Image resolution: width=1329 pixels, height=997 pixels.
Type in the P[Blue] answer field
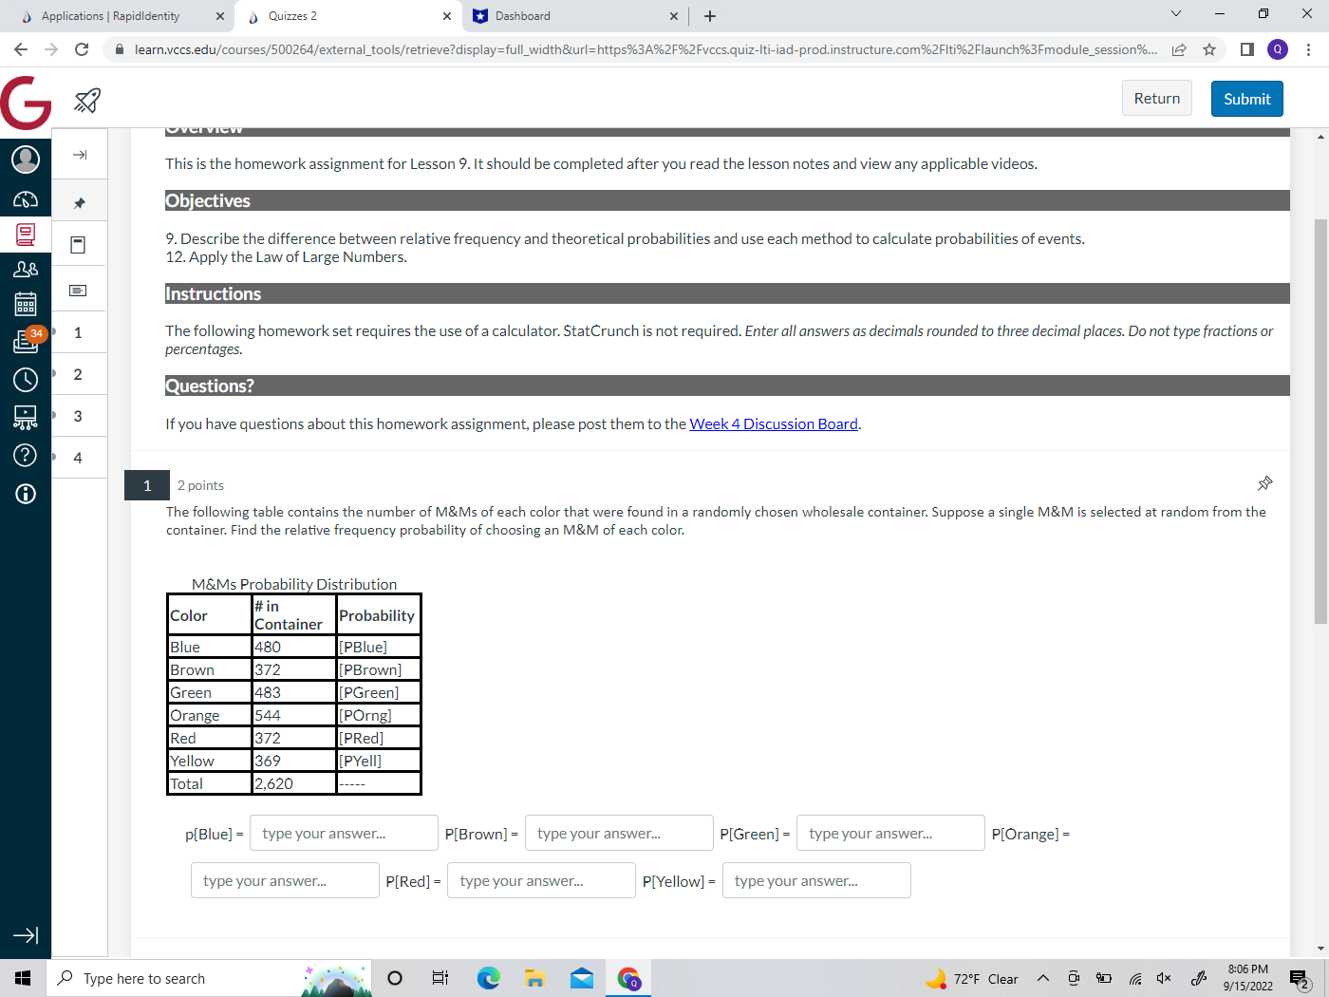[x=343, y=833]
